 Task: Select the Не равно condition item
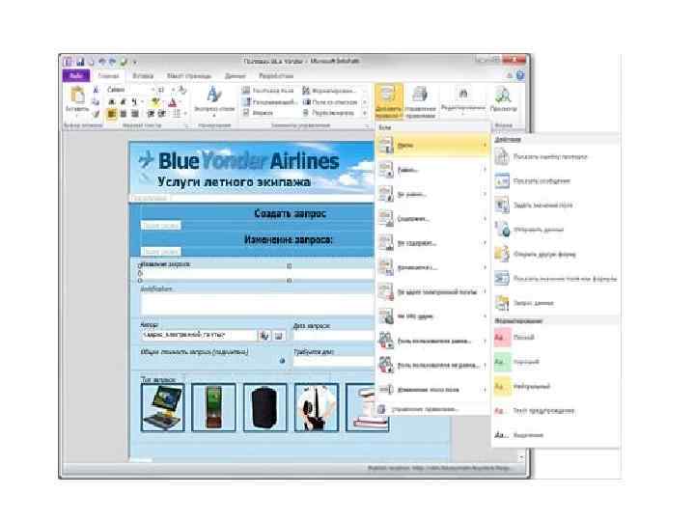[432, 194]
